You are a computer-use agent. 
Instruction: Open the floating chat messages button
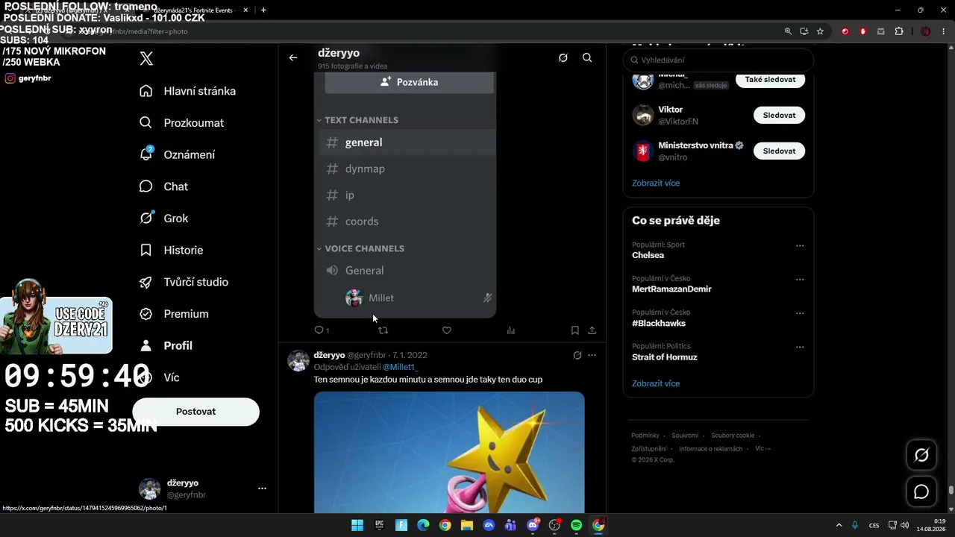tap(921, 492)
